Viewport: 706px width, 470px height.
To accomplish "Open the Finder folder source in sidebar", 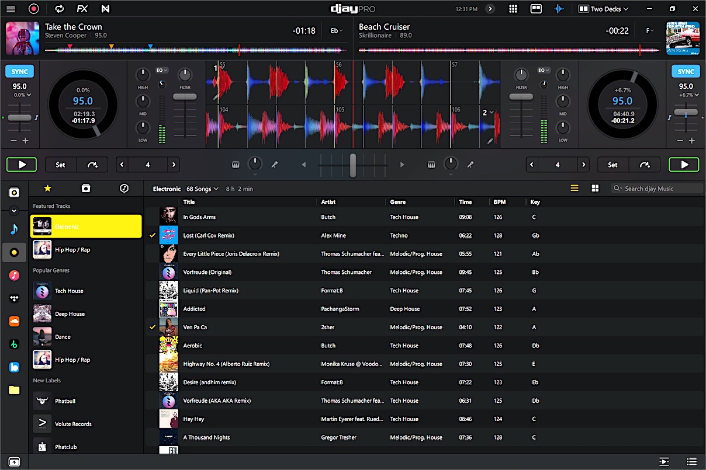I will click(x=14, y=390).
